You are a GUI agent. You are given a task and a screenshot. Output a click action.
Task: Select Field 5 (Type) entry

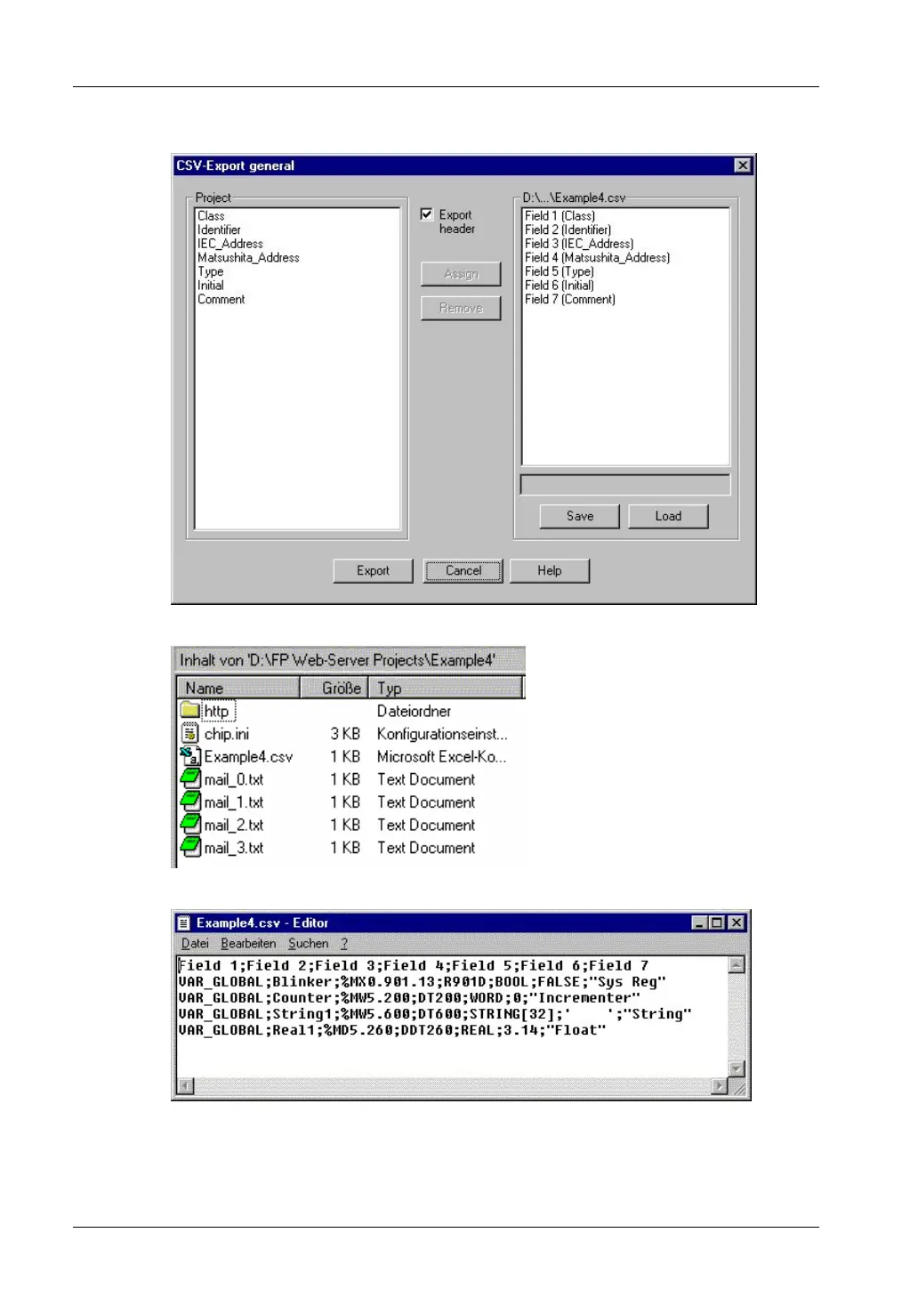559,271
